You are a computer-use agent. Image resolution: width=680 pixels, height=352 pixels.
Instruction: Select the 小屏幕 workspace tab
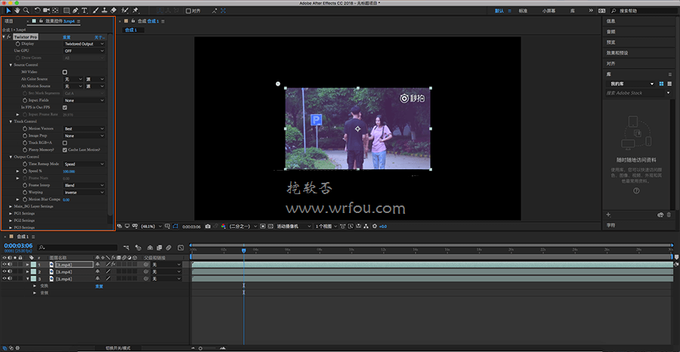click(x=549, y=11)
